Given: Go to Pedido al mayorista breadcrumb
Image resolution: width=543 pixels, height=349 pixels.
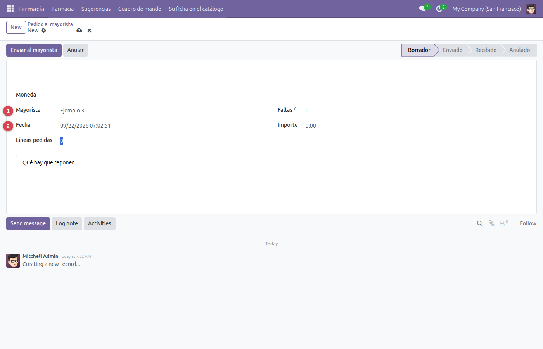Looking at the screenshot, I should click(x=50, y=24).
